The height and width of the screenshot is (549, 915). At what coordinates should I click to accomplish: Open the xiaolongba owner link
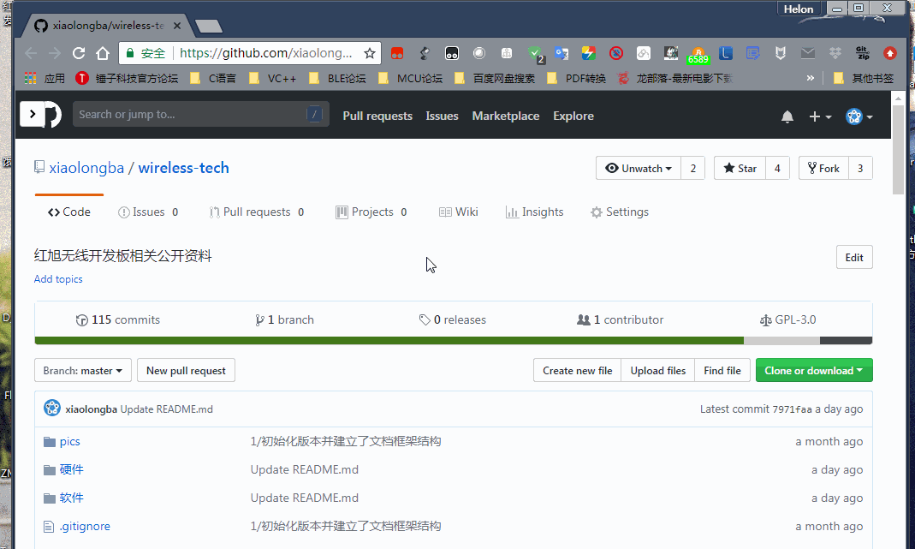click(x=86, y=168)
